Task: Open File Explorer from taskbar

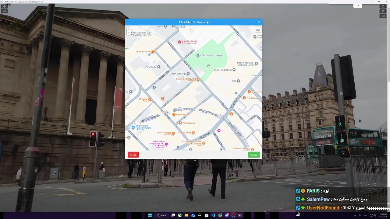Action: [x=186, y=215]
